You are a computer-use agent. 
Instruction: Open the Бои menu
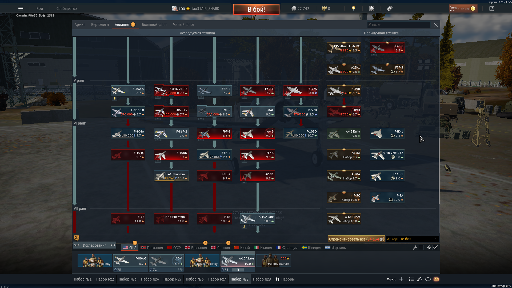point(40,9)
